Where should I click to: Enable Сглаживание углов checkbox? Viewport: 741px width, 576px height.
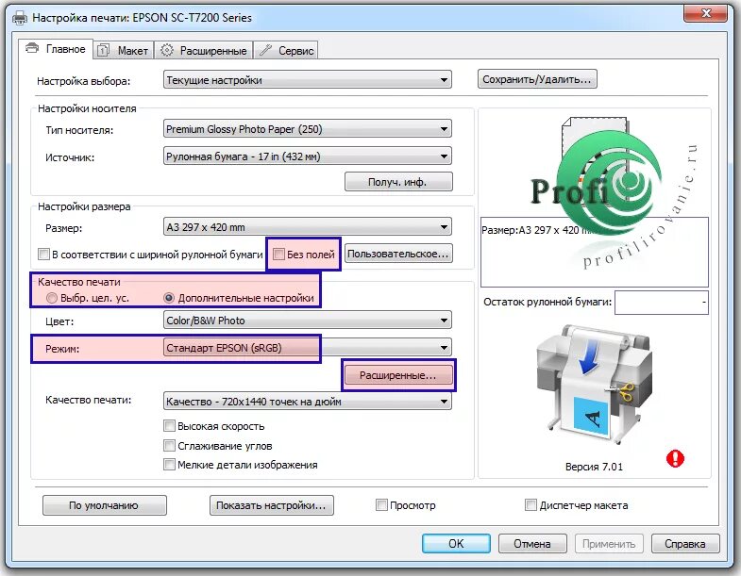tap(169, 445)
